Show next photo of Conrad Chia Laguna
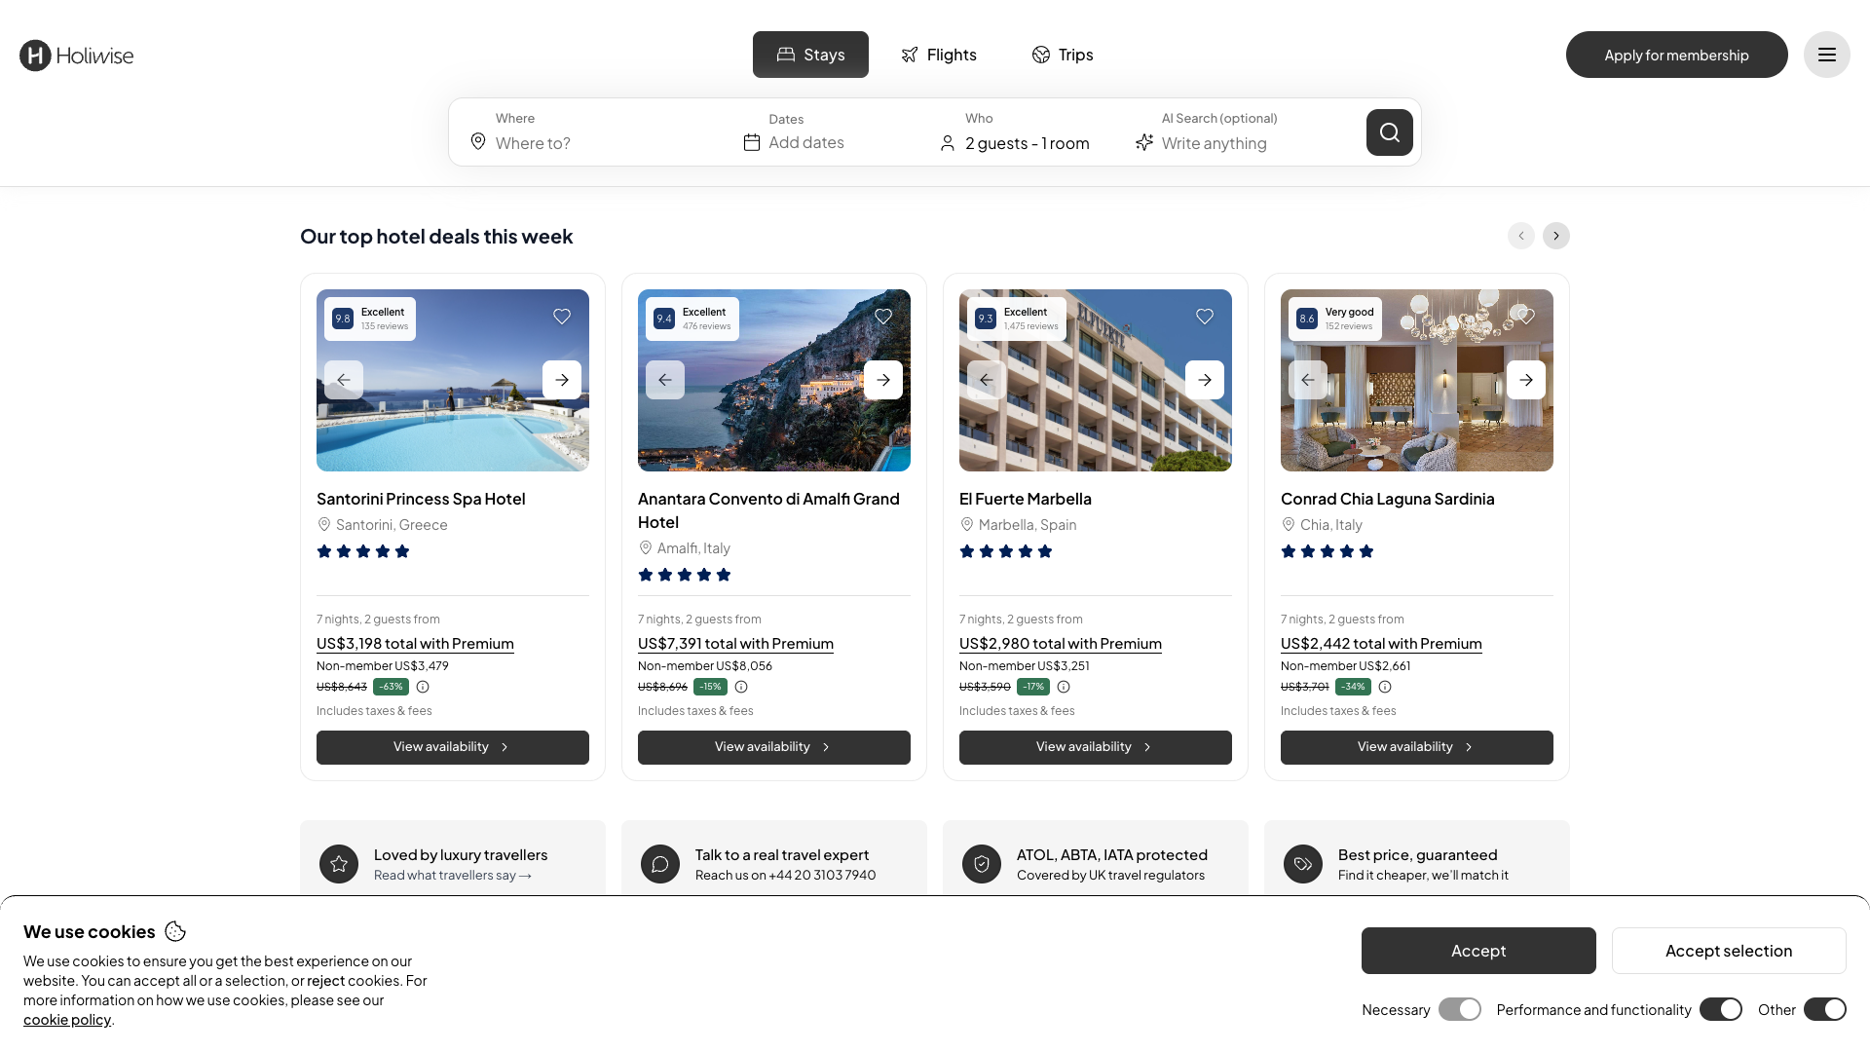The image size is (1870, 1052). click(x=1526, y=380)
